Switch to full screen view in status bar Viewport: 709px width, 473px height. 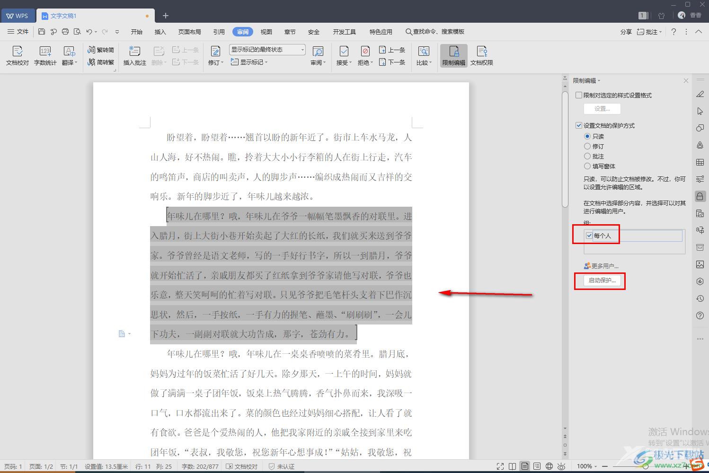pos(500,466)
